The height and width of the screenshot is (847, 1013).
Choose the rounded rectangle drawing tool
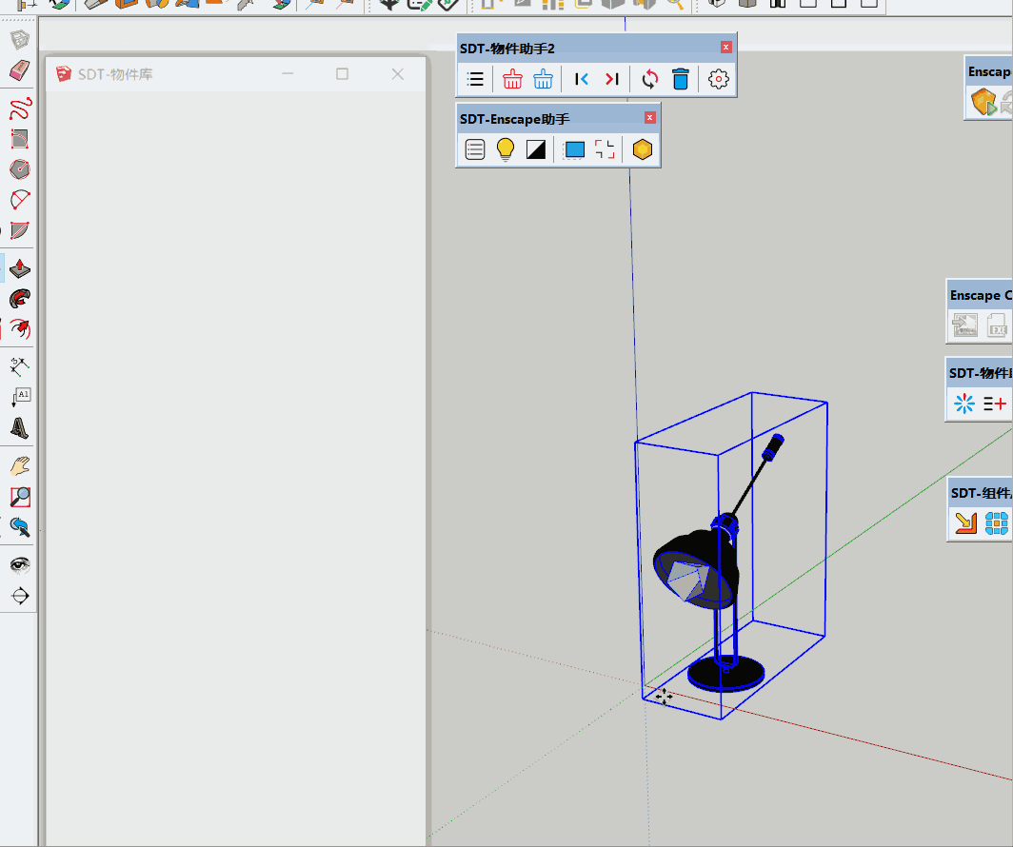19,139
